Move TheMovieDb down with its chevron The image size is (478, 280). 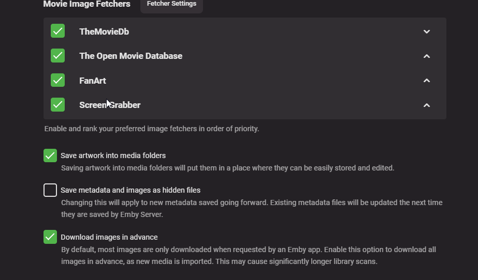coord(427,32)
